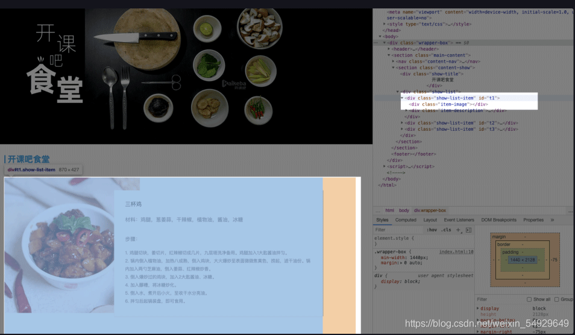The image size is (575, 335).
Task: Collapse the div show-list node
Action: (398, 92)
